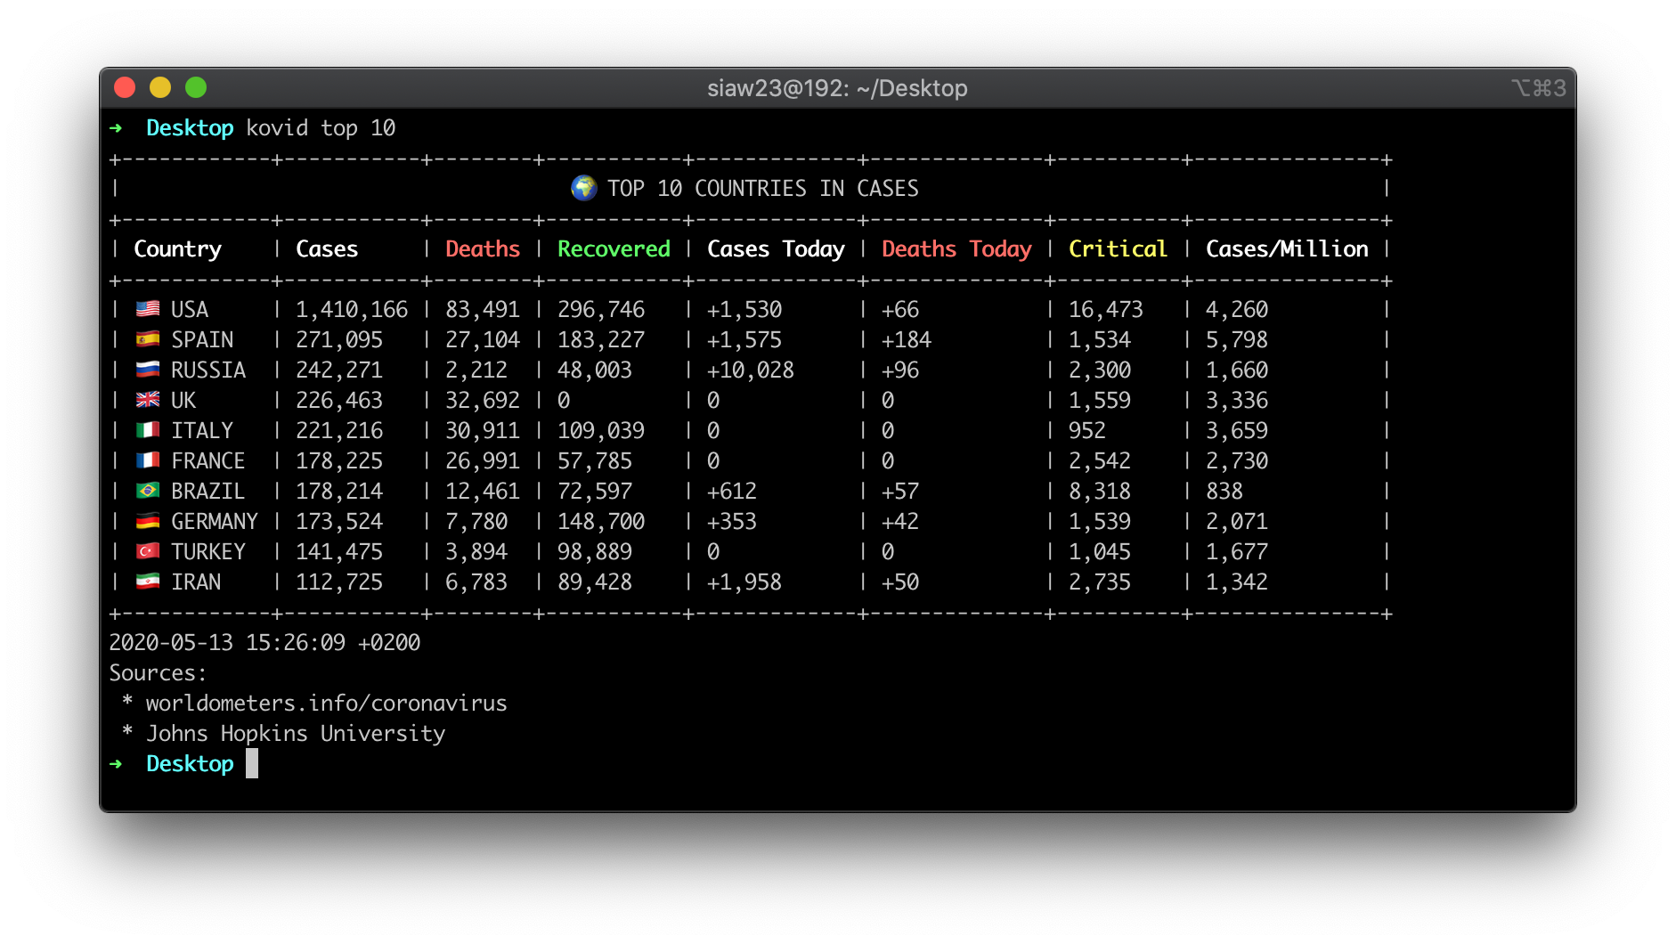Click the green Recovered column header
The width and height of the screenshot is (1676, 944).
(614, 249)
